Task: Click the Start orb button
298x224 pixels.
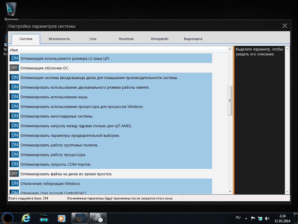Action: 8,218
